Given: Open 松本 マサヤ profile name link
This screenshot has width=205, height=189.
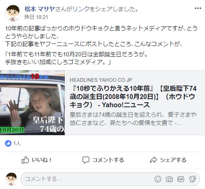Looking at the screenshot, I should [40, 9].
